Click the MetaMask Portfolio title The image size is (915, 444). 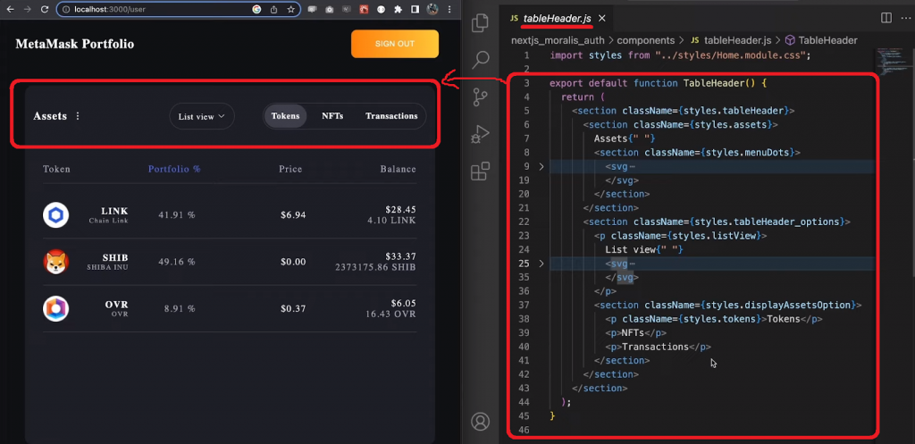point(75,44)
